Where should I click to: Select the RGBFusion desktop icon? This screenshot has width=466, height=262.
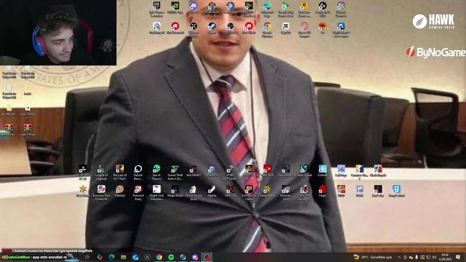[212, 8]
